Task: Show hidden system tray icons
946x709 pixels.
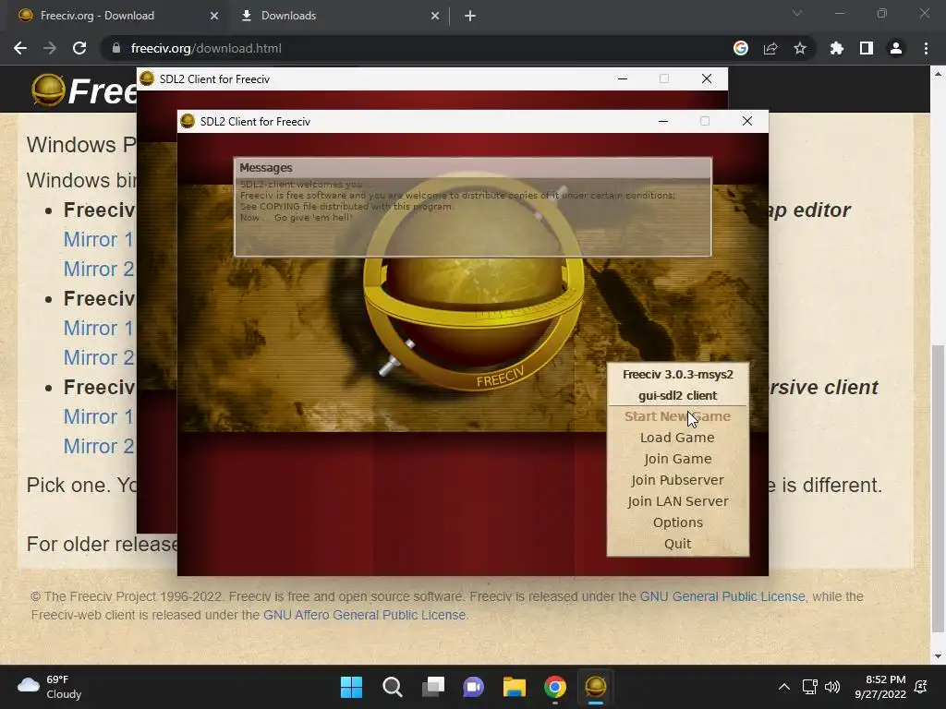Action: click(783, 687)
